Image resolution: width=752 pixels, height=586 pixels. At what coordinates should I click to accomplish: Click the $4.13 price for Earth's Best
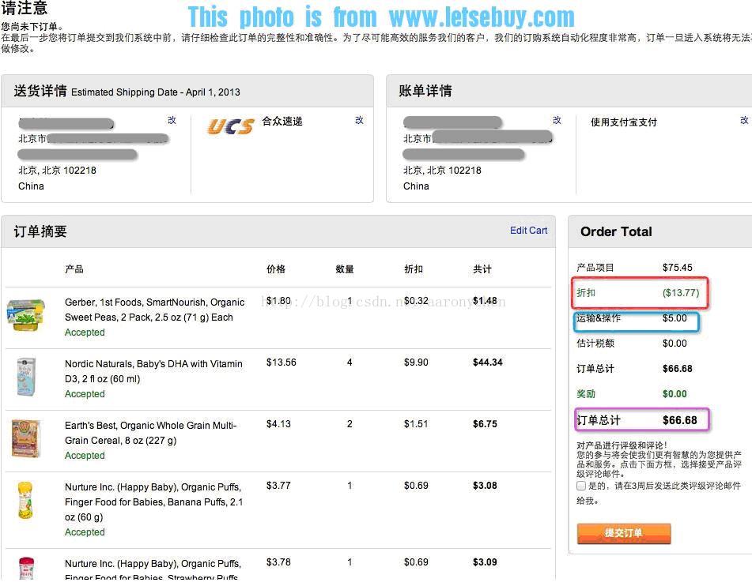click(x=278, y=424)
